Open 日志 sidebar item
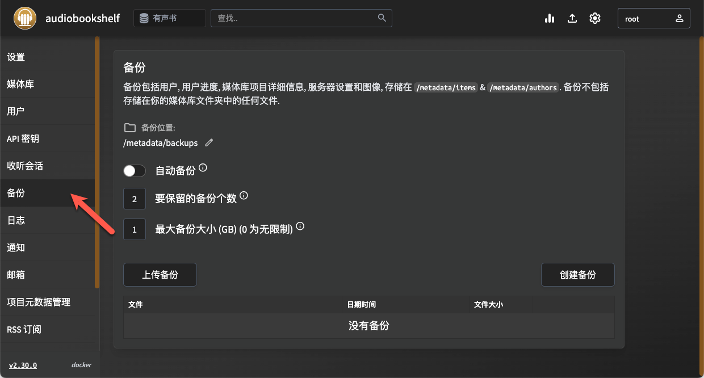Screen dimensions: 704x378 pos(48,220)
